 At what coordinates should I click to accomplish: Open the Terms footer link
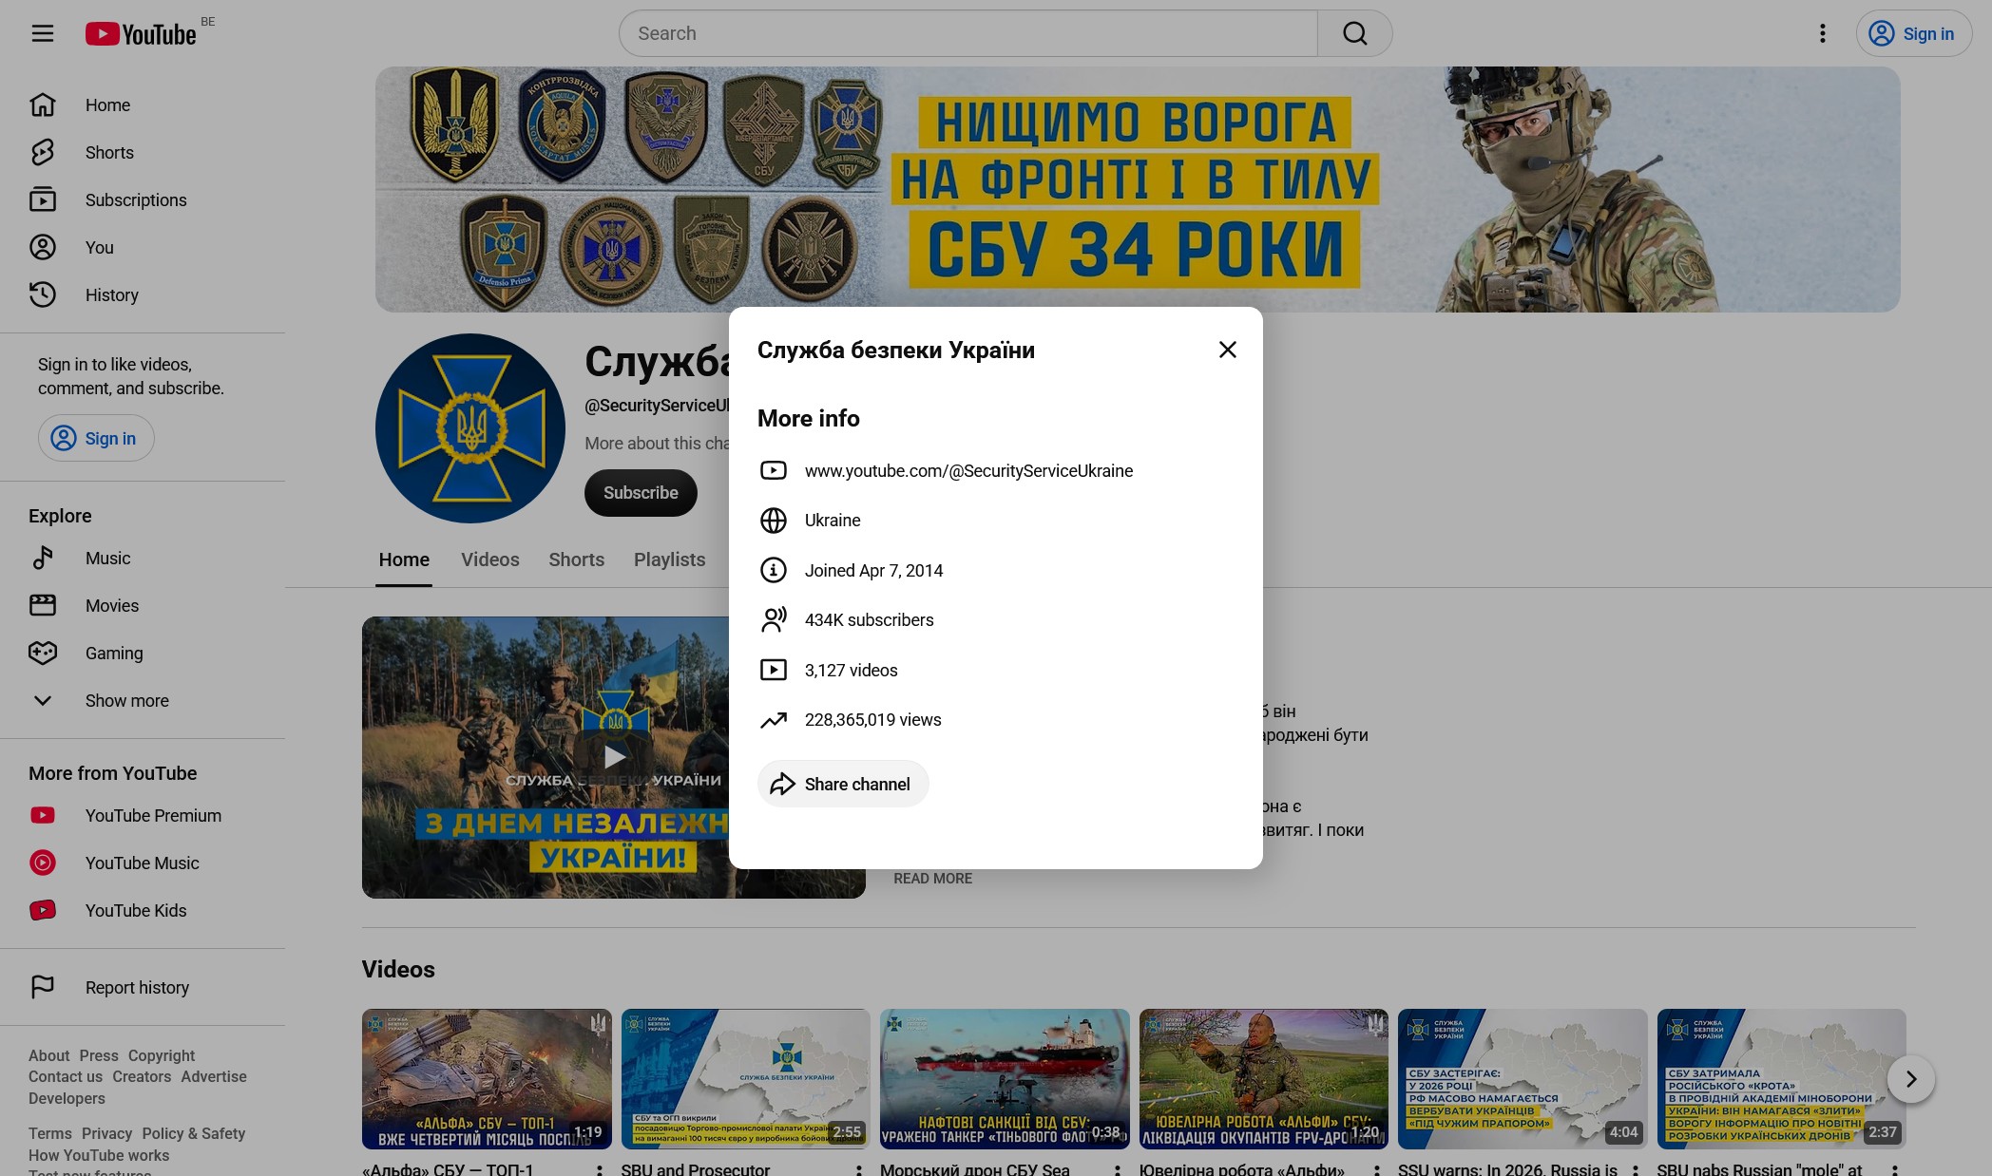pos(49,1134)
